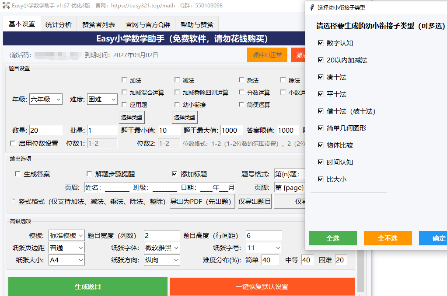This screenshot has height=296, width=447.
Task: Uncheck 数字认知 in the dialog
Action: click(x=321, y=43)
